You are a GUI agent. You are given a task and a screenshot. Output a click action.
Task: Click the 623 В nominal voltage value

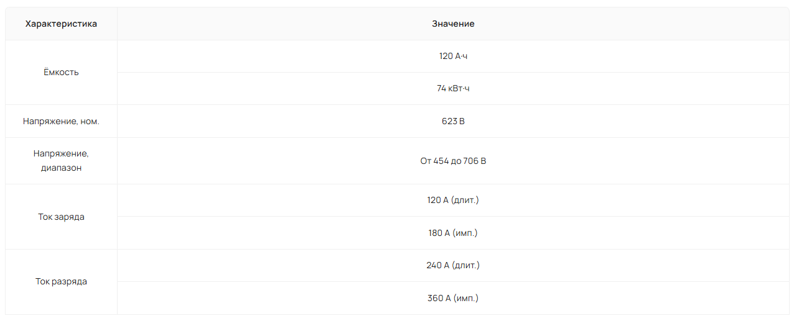[x=453, y=121]
